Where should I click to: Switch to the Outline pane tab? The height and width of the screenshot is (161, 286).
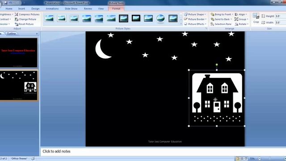(11, 34)
